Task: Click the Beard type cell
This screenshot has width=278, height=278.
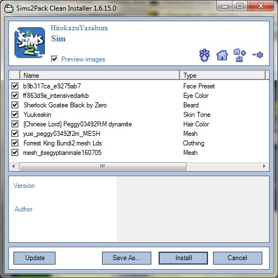Action: tap(191, 105)
